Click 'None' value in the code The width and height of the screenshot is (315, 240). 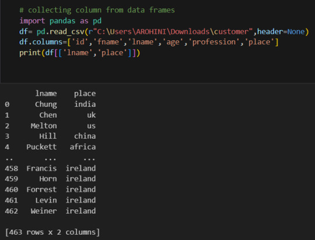(x=296, y=31)
